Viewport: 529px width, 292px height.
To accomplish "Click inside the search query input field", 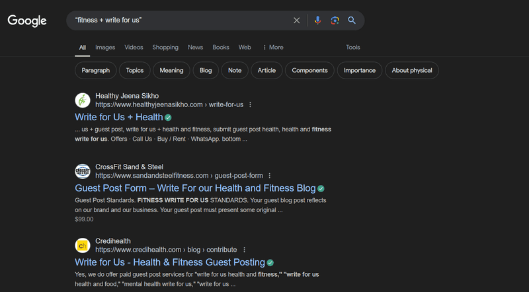I will coord(179,20).
